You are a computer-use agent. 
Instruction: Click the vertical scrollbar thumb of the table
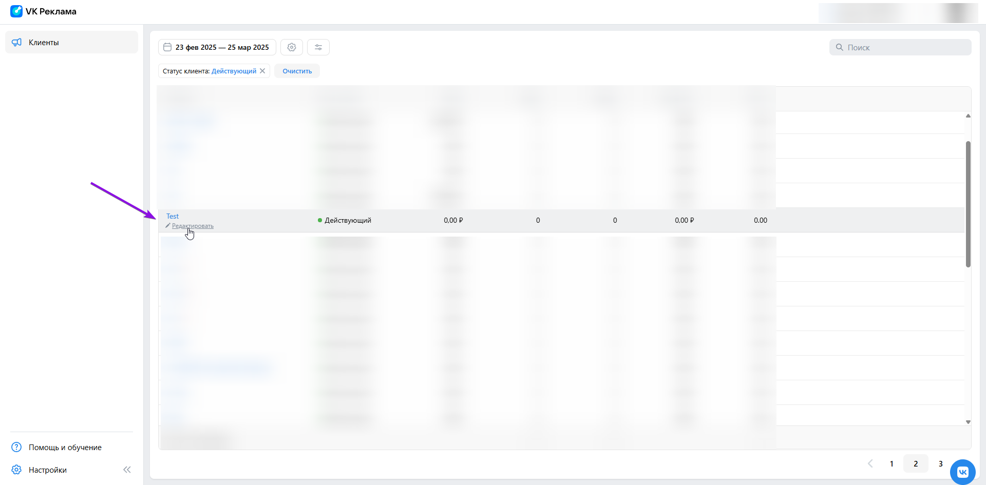click(x=968, y=204)
